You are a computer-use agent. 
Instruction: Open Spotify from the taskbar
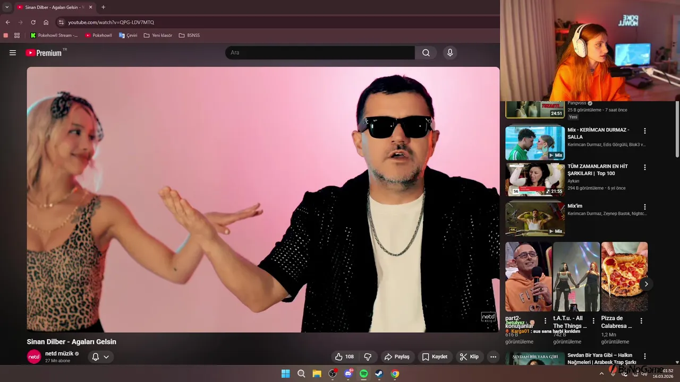[363, 374]
